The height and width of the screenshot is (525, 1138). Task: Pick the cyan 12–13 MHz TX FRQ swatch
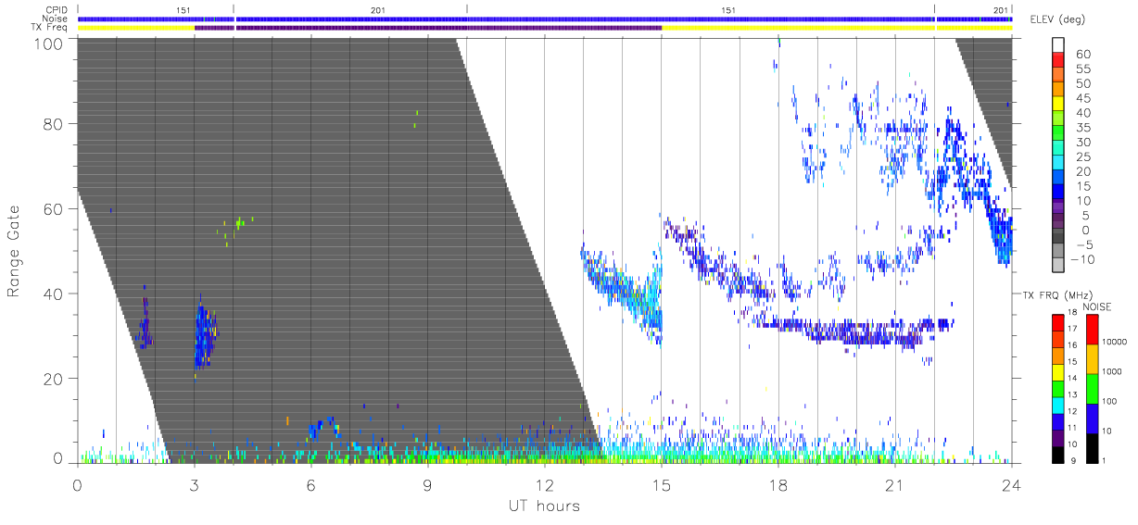click(x=1057, y=404)
